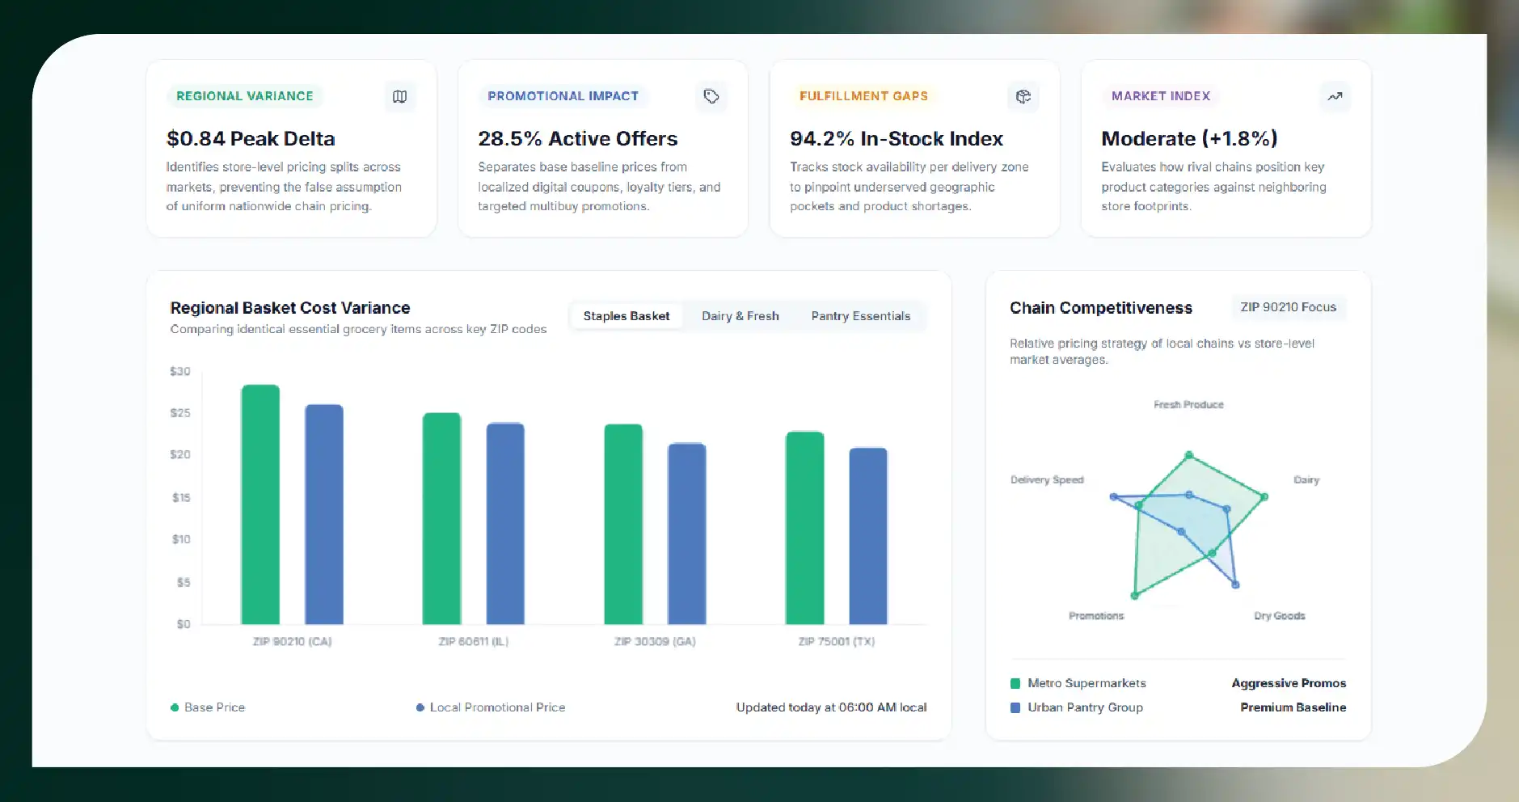Click the "Chain Competitiveness" title
The width and height of the screenshot is (1519, 802).
[x=1101, y=308]
